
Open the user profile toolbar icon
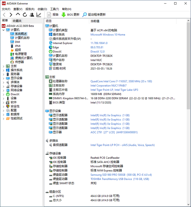coord(32,15)
